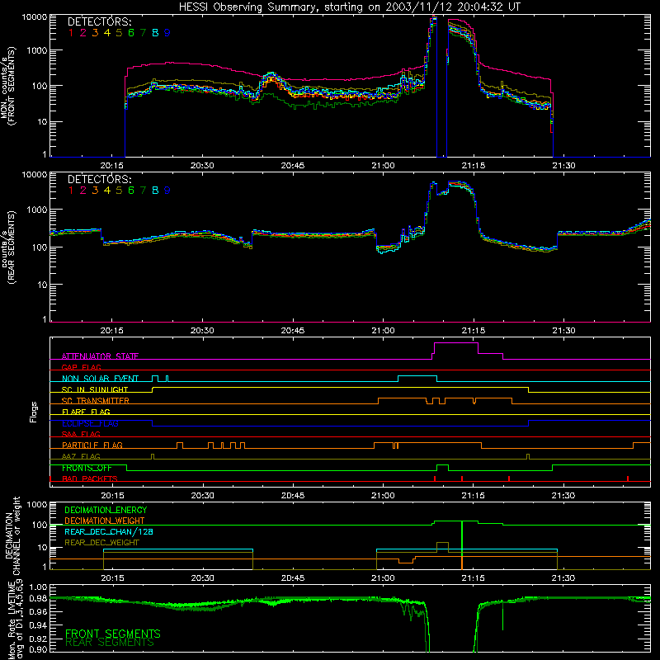Click 0.92 y-axis value on livetime plot
Image resolution: width=660 pixels, height=660 pixels.
[38, 639]
